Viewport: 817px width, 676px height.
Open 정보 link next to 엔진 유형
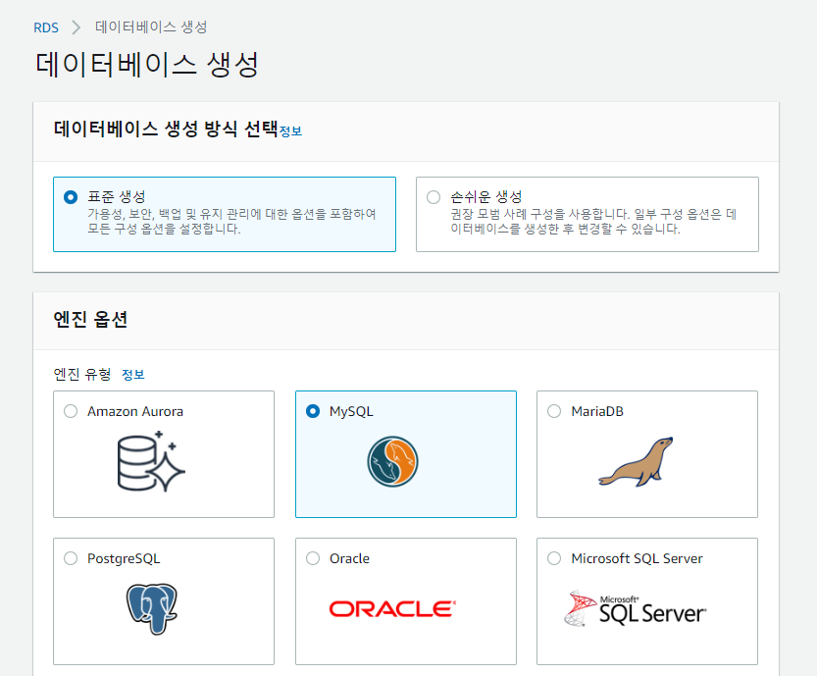click(x=132, y=374)
